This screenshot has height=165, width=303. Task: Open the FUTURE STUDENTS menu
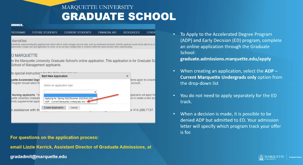[45, 33]
